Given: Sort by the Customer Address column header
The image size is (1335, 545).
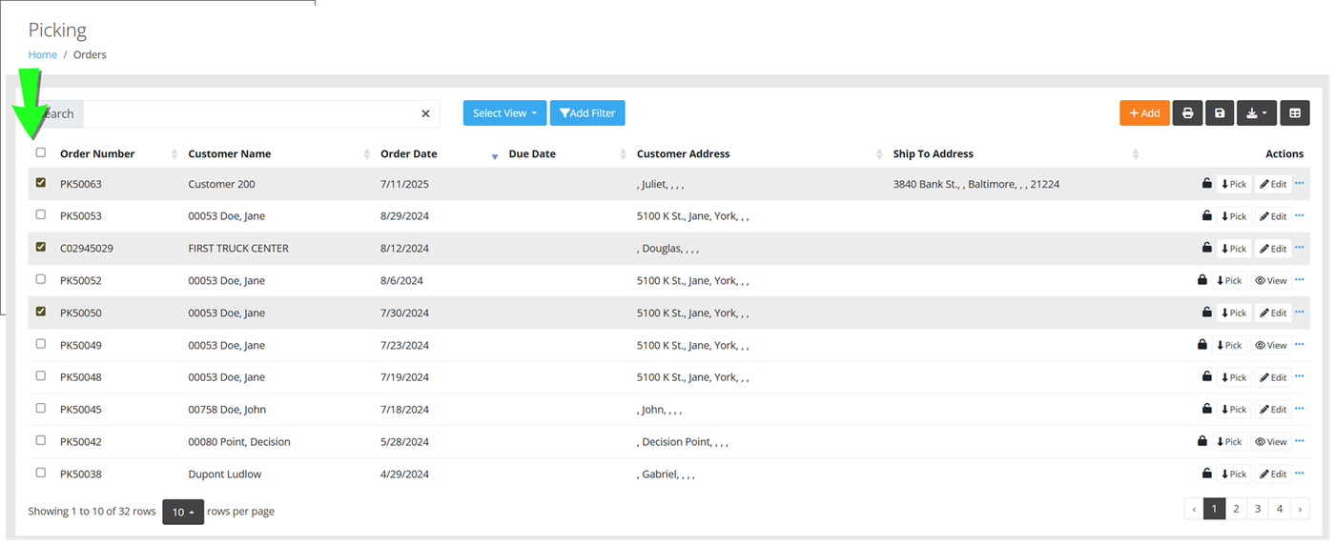Looking at the screenshot, I should (x=684, y=153).
